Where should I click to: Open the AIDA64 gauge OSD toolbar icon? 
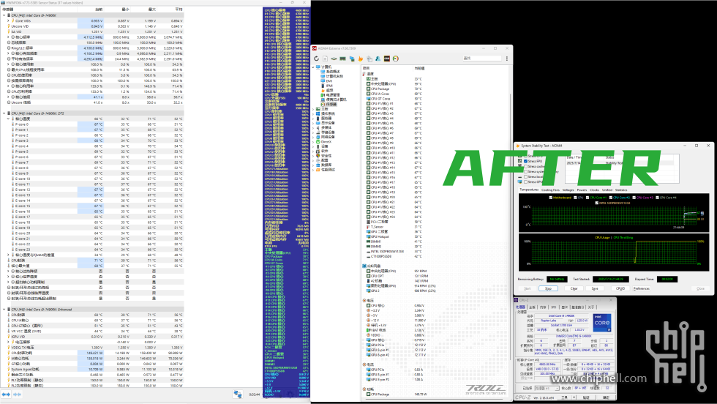(x=396, y=59)
